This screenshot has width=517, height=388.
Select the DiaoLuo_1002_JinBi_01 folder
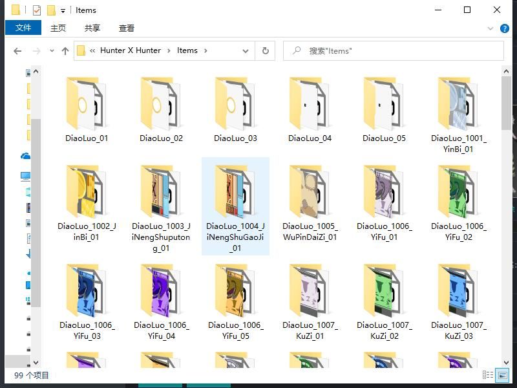pyautogui.click(x=87, y=203)
